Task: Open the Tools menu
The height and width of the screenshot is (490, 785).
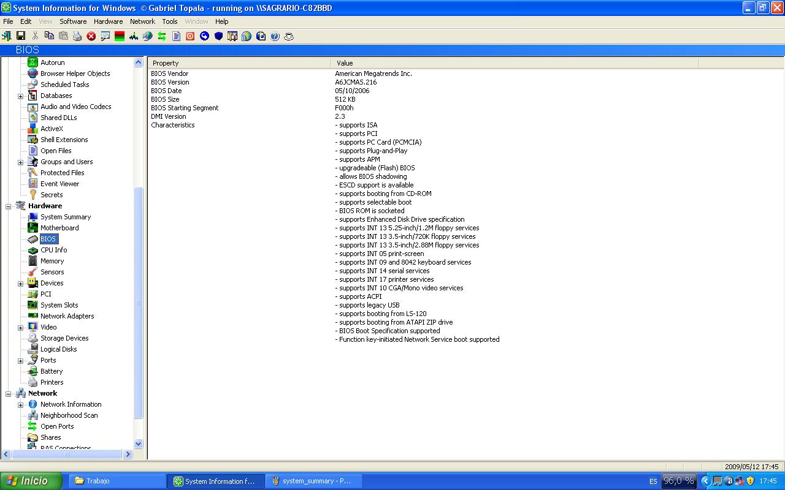Action: (x=170, y=21)
